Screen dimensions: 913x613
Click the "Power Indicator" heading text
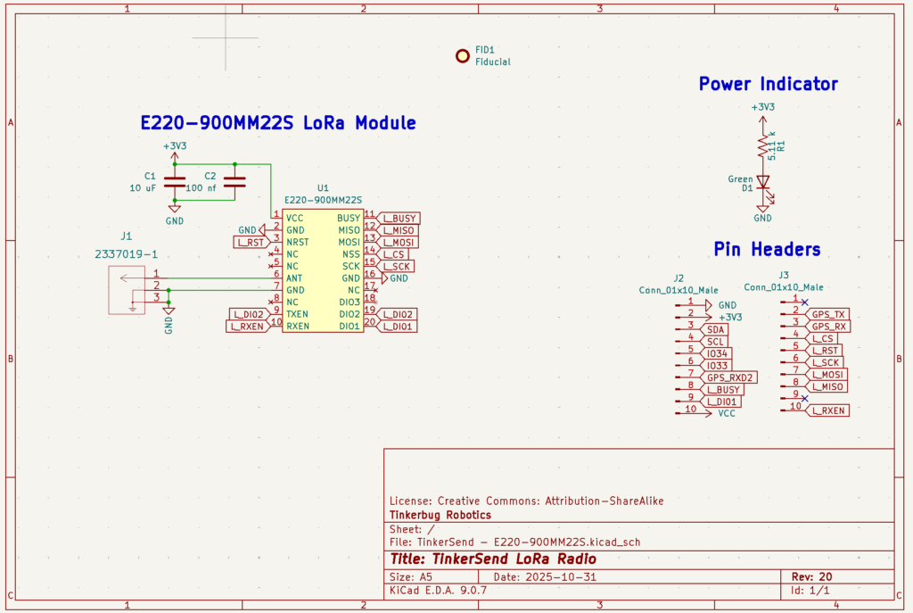coord(768,84)
